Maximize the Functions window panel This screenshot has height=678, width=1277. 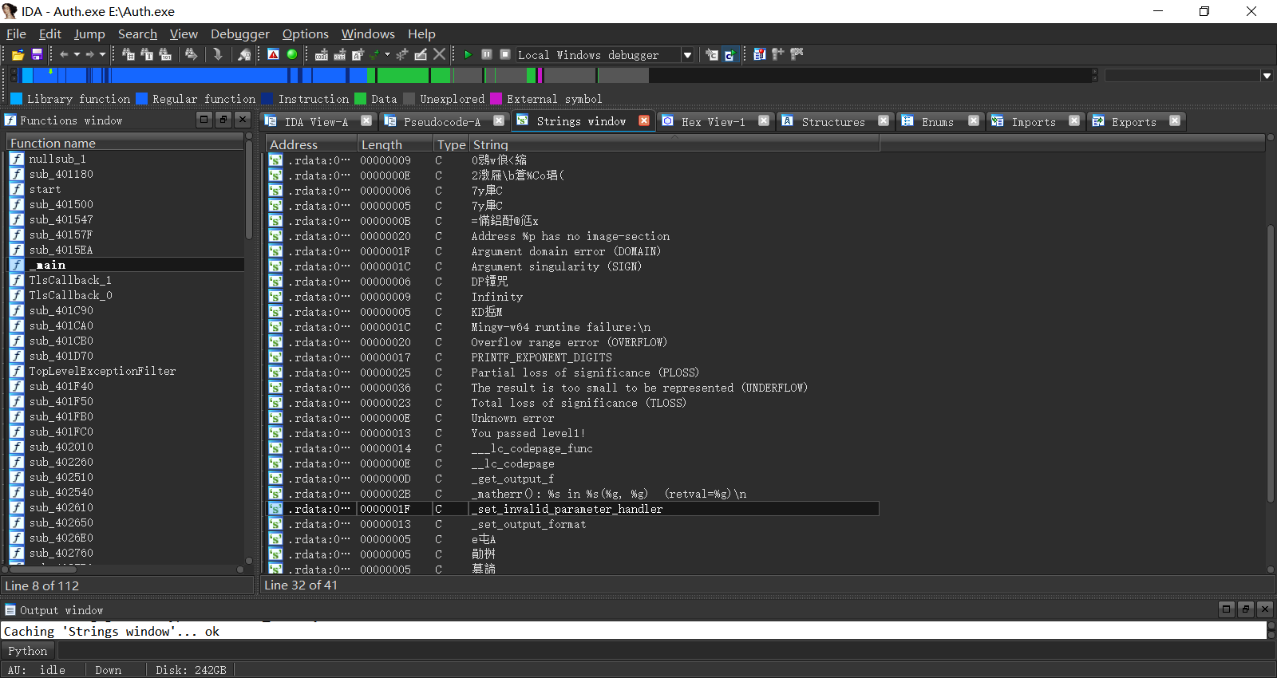pos(204,120)
